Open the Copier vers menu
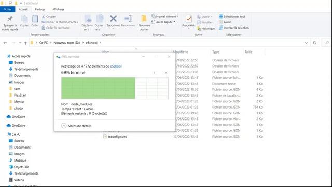The width and height of the screenshot is (332, 187). coord(99,23)
